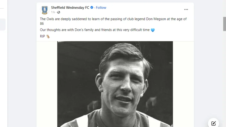This screenshot has width=226, height=127.
Task: Follow the Sheffield Wednesday FC page
Action: pyautogui.click(x=101, y=8)
